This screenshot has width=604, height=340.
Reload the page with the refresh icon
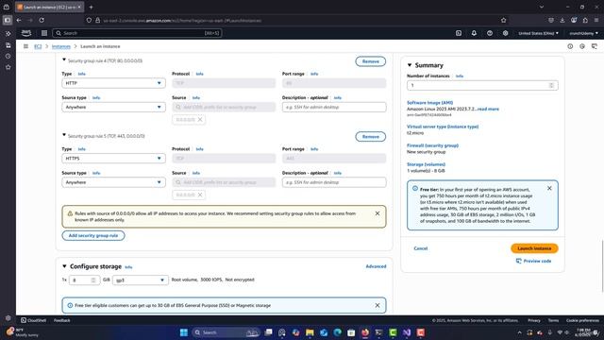point(42,20)
